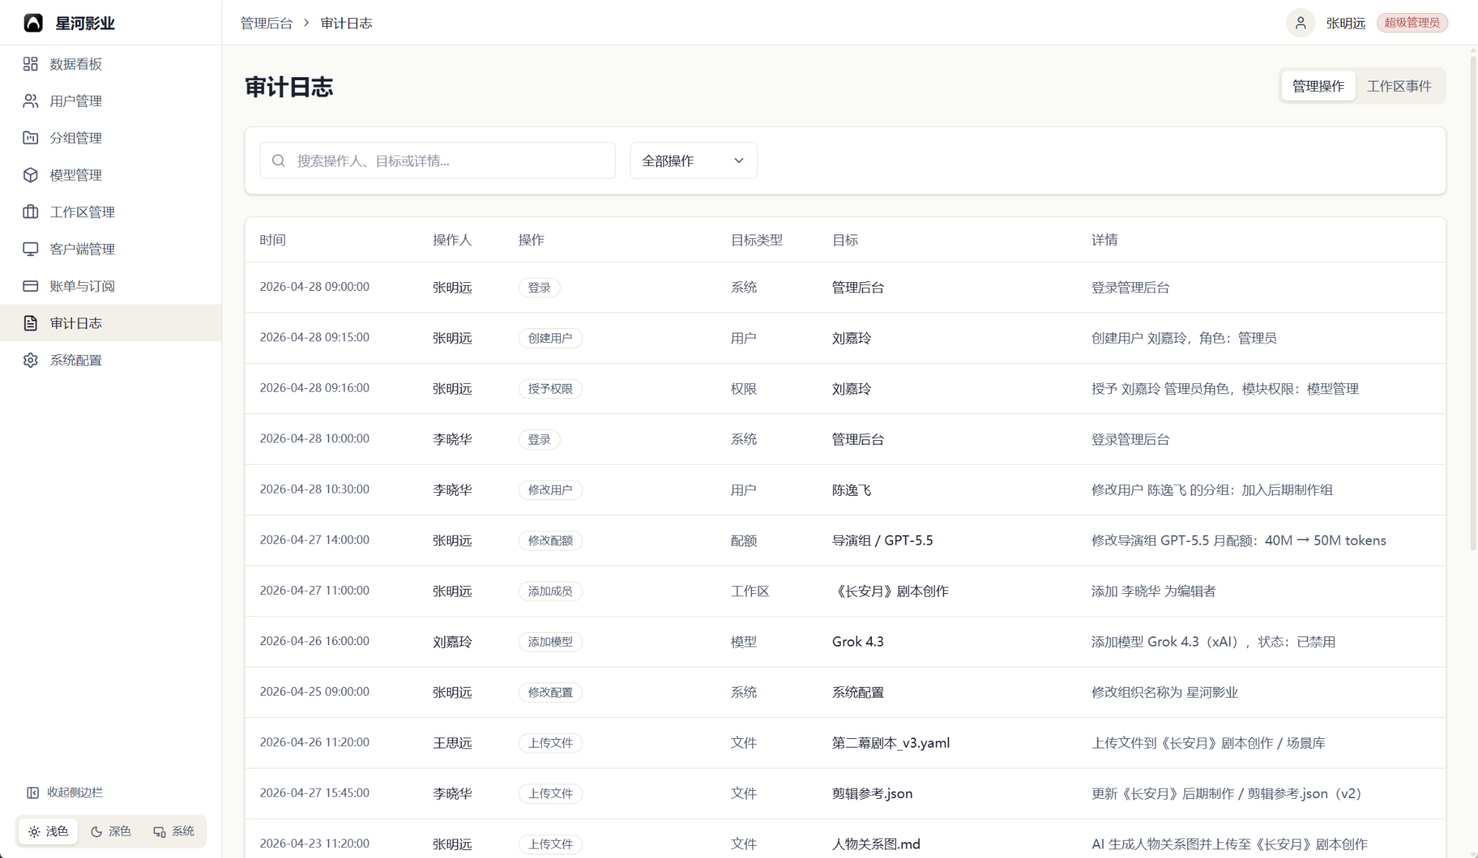The image size is (1478, 858).
Task: Switch to the 工作区事件 tab
Action: pos(1399,86)
